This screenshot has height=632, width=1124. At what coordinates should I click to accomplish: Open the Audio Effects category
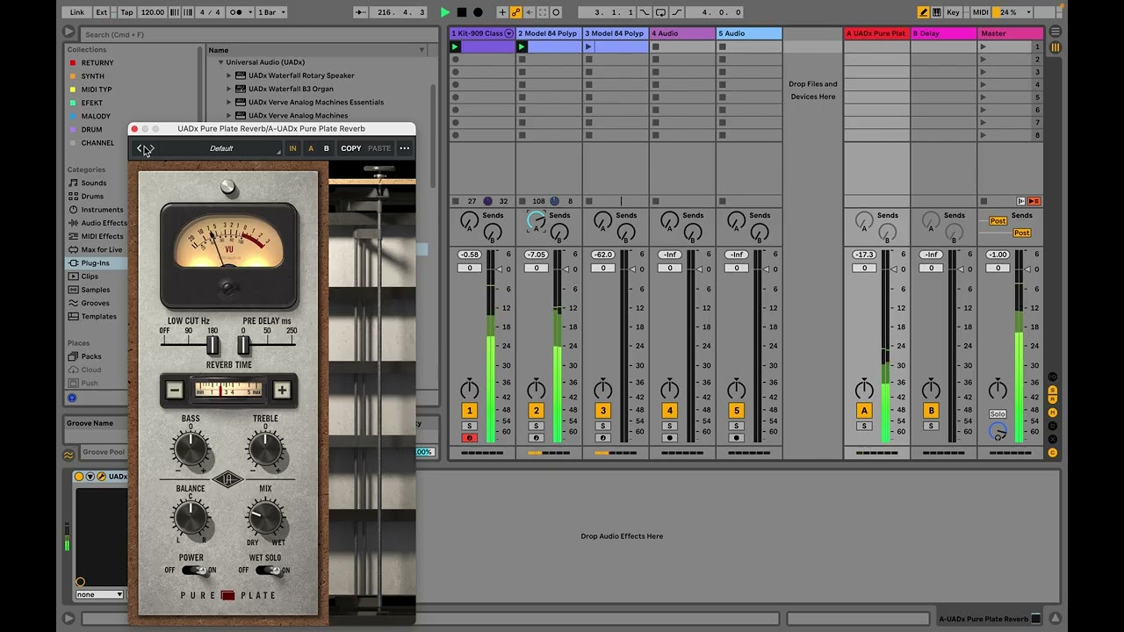(x=104, y=223)
